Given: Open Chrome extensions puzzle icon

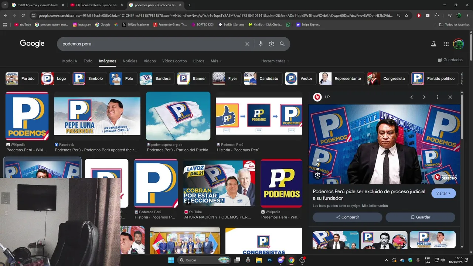Looking at the screenshot, I should [x=436, y=16].
